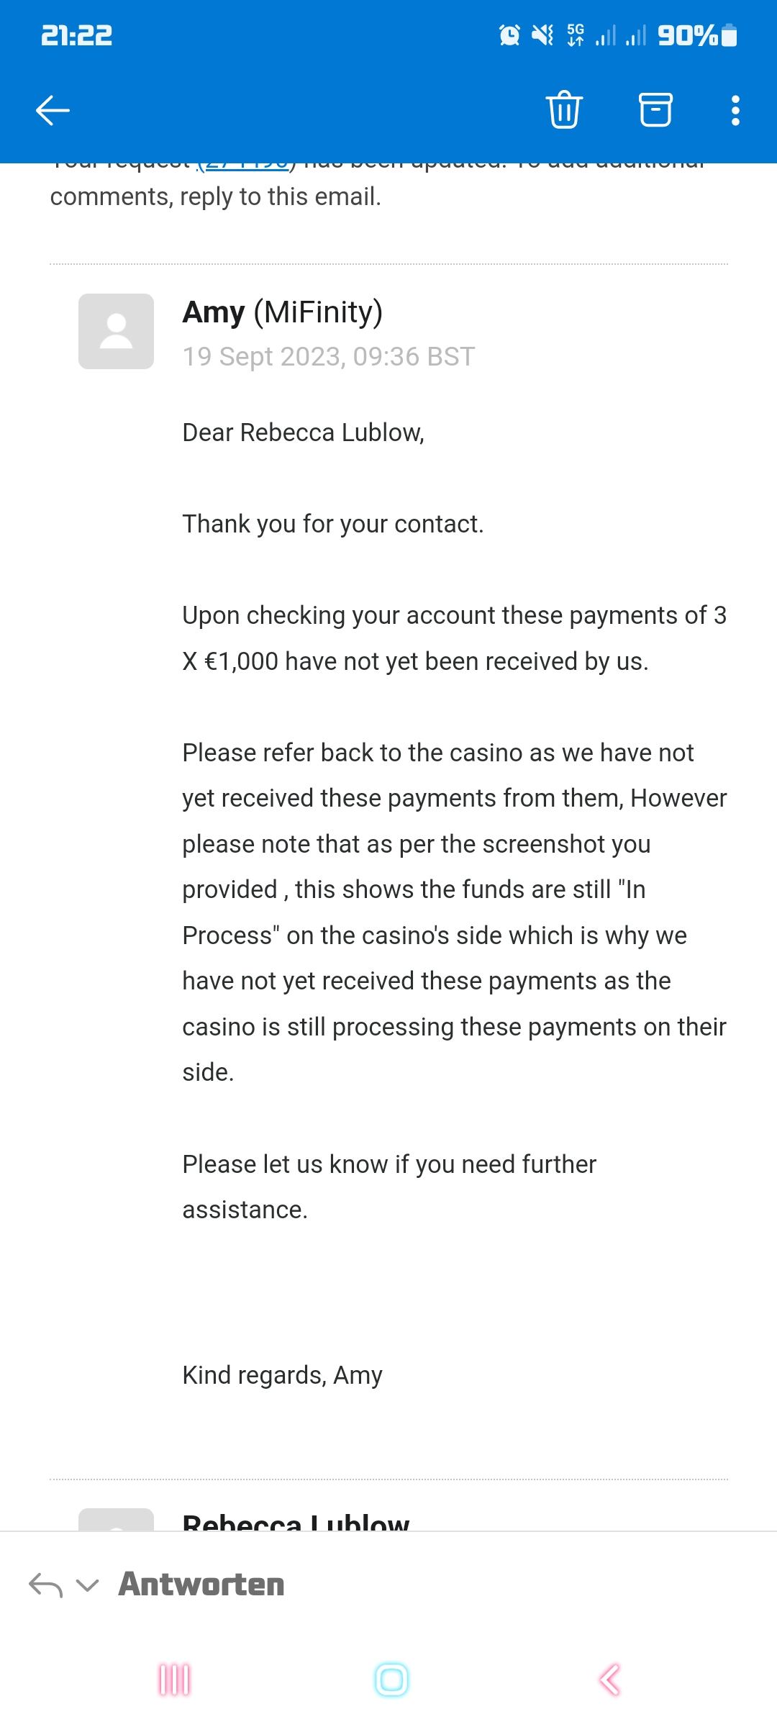
Task: Open the three-dot overflow menu
Action: coord(735,110)
